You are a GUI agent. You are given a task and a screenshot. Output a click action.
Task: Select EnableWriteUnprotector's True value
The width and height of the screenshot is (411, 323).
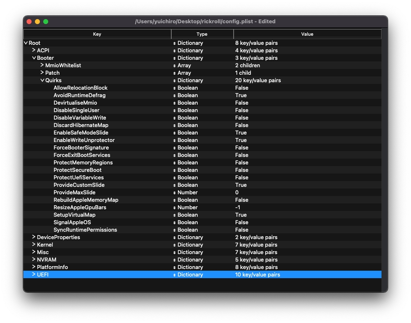click(x=241, y=140)
